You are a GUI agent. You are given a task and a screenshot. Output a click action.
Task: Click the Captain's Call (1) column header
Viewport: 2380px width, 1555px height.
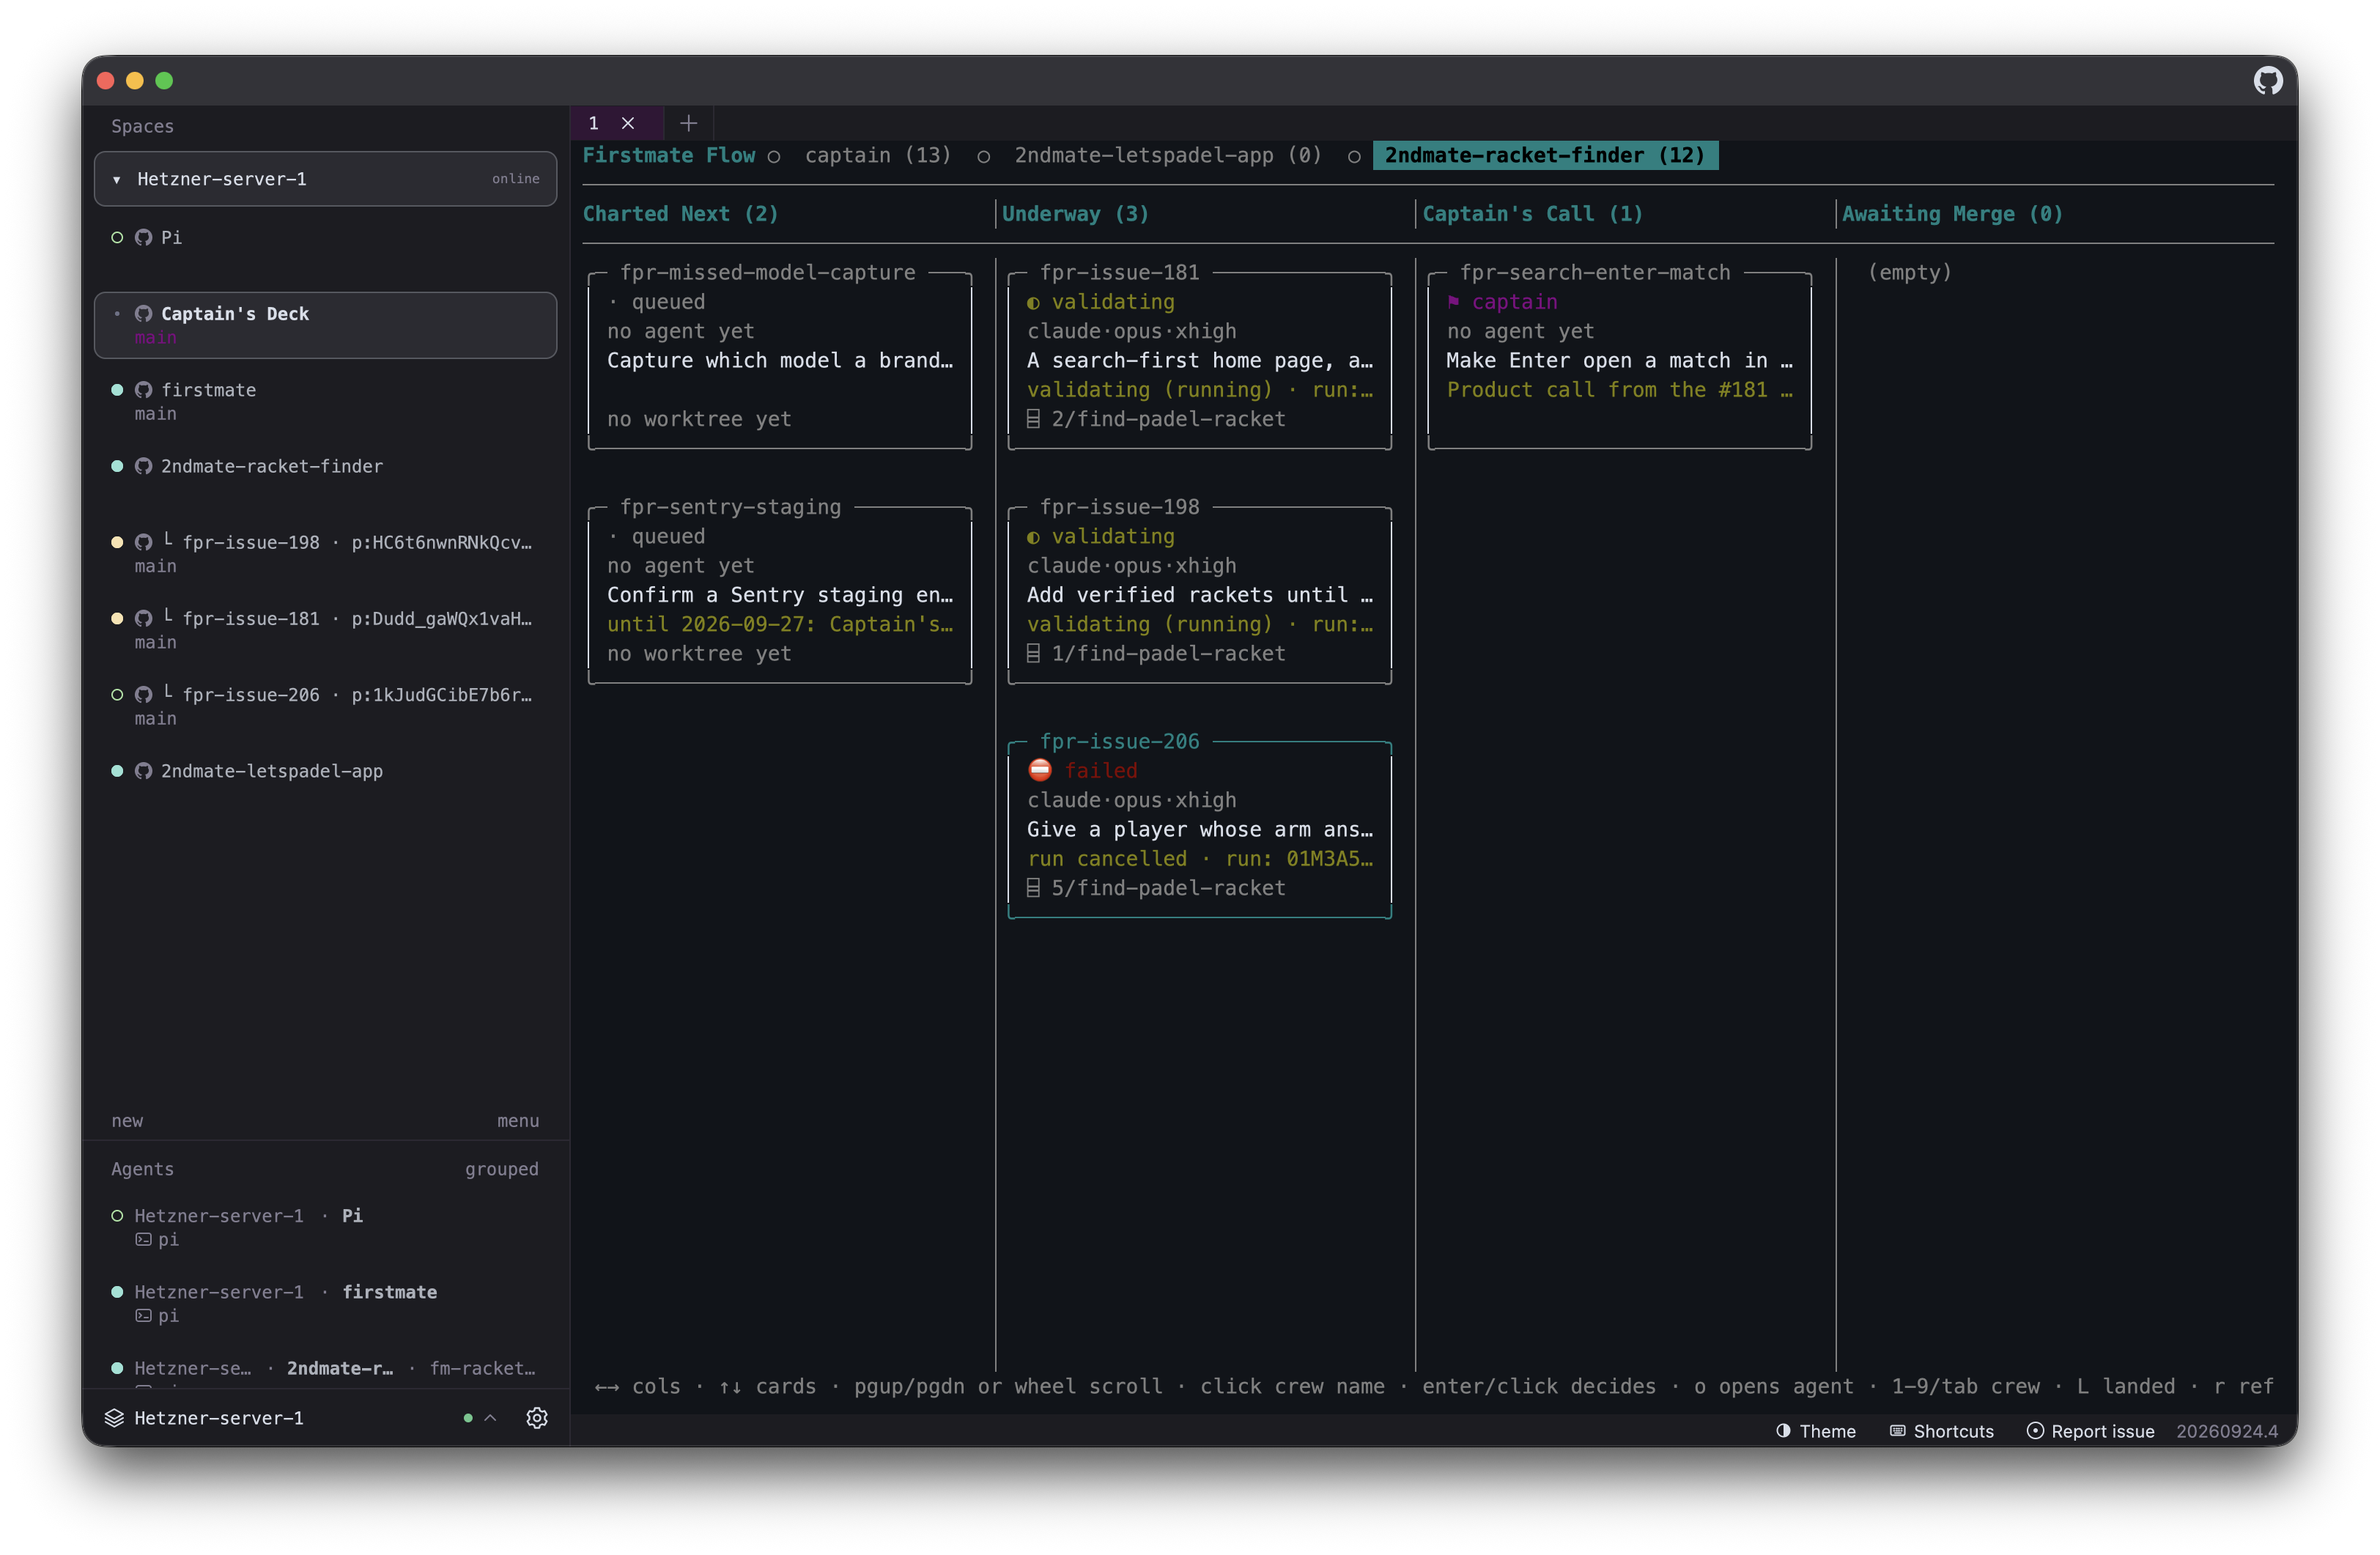(x=1532, y=214)
